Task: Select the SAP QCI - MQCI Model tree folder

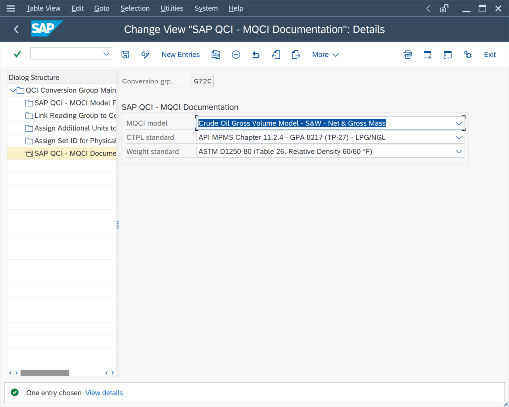Action: 71,103
